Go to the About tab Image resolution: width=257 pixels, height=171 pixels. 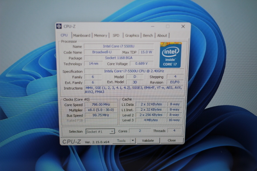click(x=162, y=35)
